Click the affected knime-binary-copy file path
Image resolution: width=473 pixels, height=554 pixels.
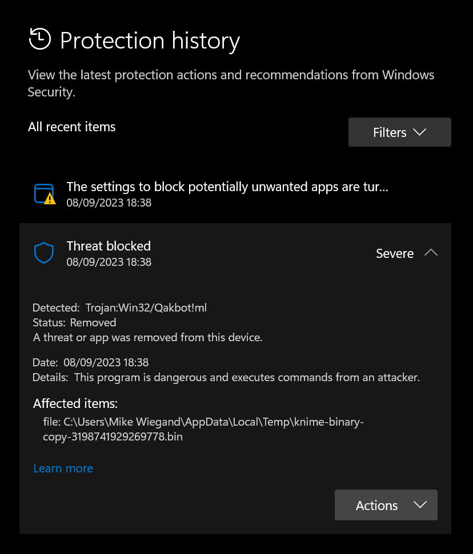pos(203,429)
